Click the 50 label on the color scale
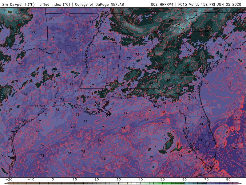This screenshot has height=185, width=246. point(163,179)
